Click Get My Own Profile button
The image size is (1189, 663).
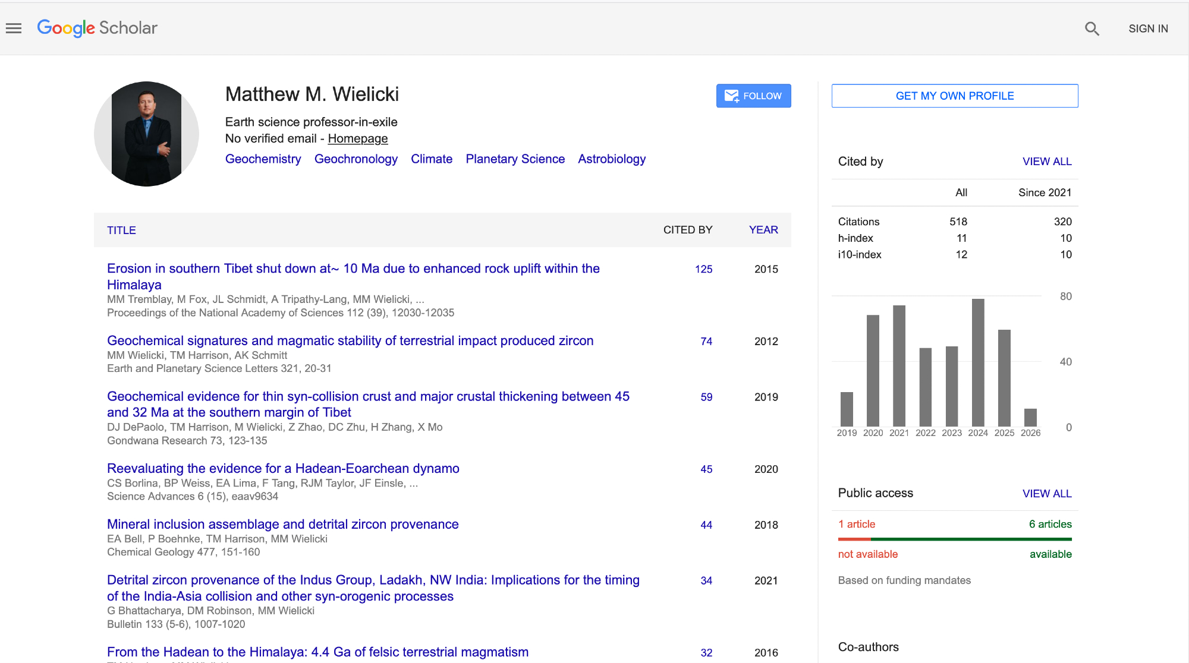tap(954, 96)
